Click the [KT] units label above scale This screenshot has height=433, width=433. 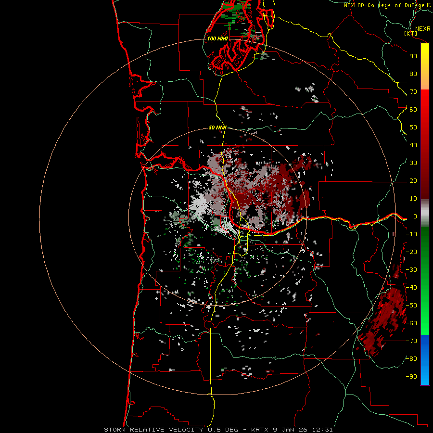[x=411, y=33]
